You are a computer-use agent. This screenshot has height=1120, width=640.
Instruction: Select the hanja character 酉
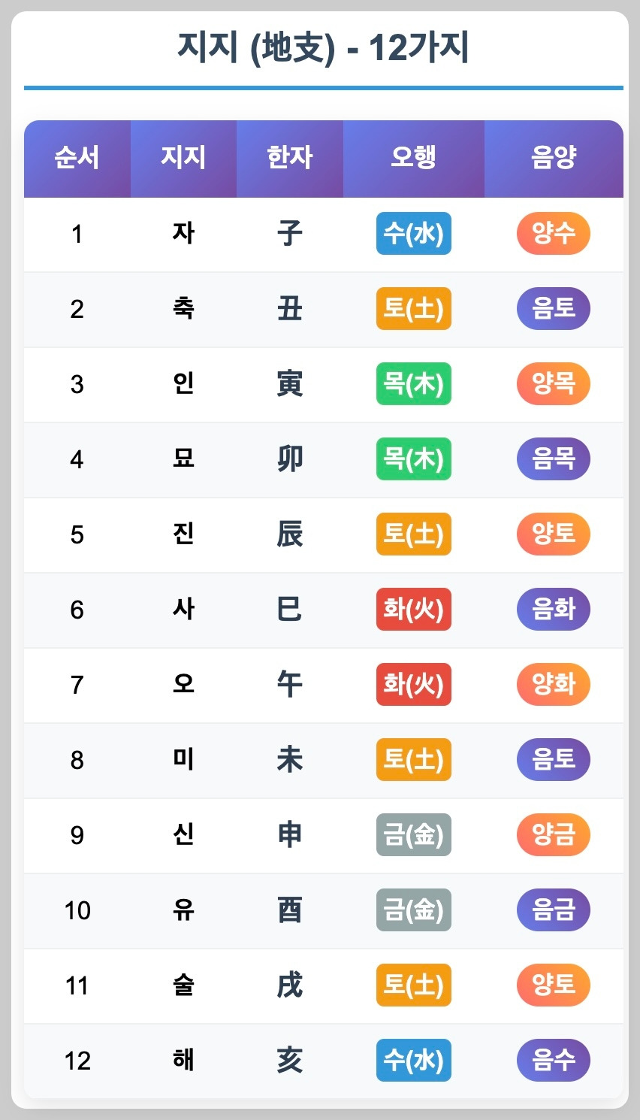pyautogui.click(x=290, y=910)
